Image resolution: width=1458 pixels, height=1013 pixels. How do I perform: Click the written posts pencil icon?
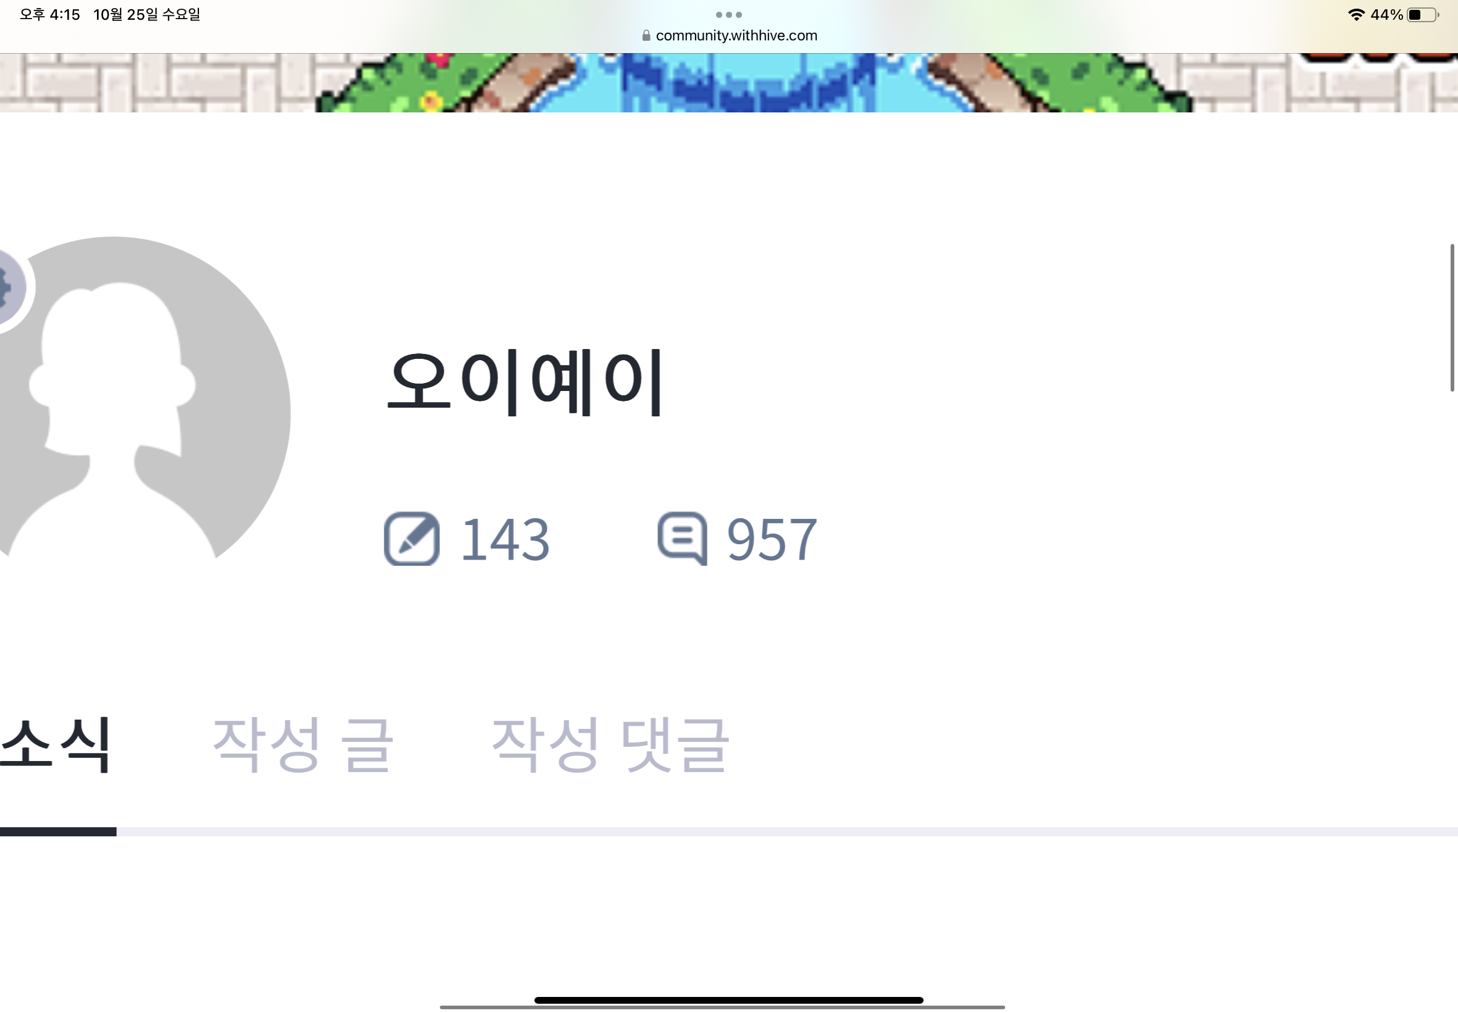coord(411,539)
